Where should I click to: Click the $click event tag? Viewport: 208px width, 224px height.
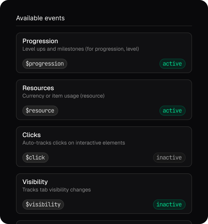coord(35,158)
